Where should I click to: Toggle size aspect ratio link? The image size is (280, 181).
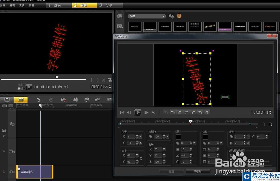point(141,159)
